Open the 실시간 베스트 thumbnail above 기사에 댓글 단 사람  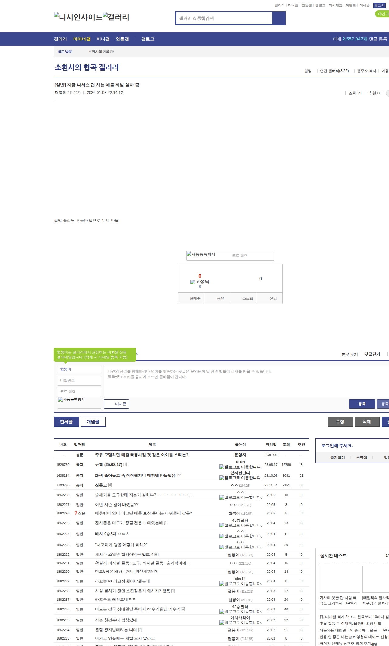point(340,579)
